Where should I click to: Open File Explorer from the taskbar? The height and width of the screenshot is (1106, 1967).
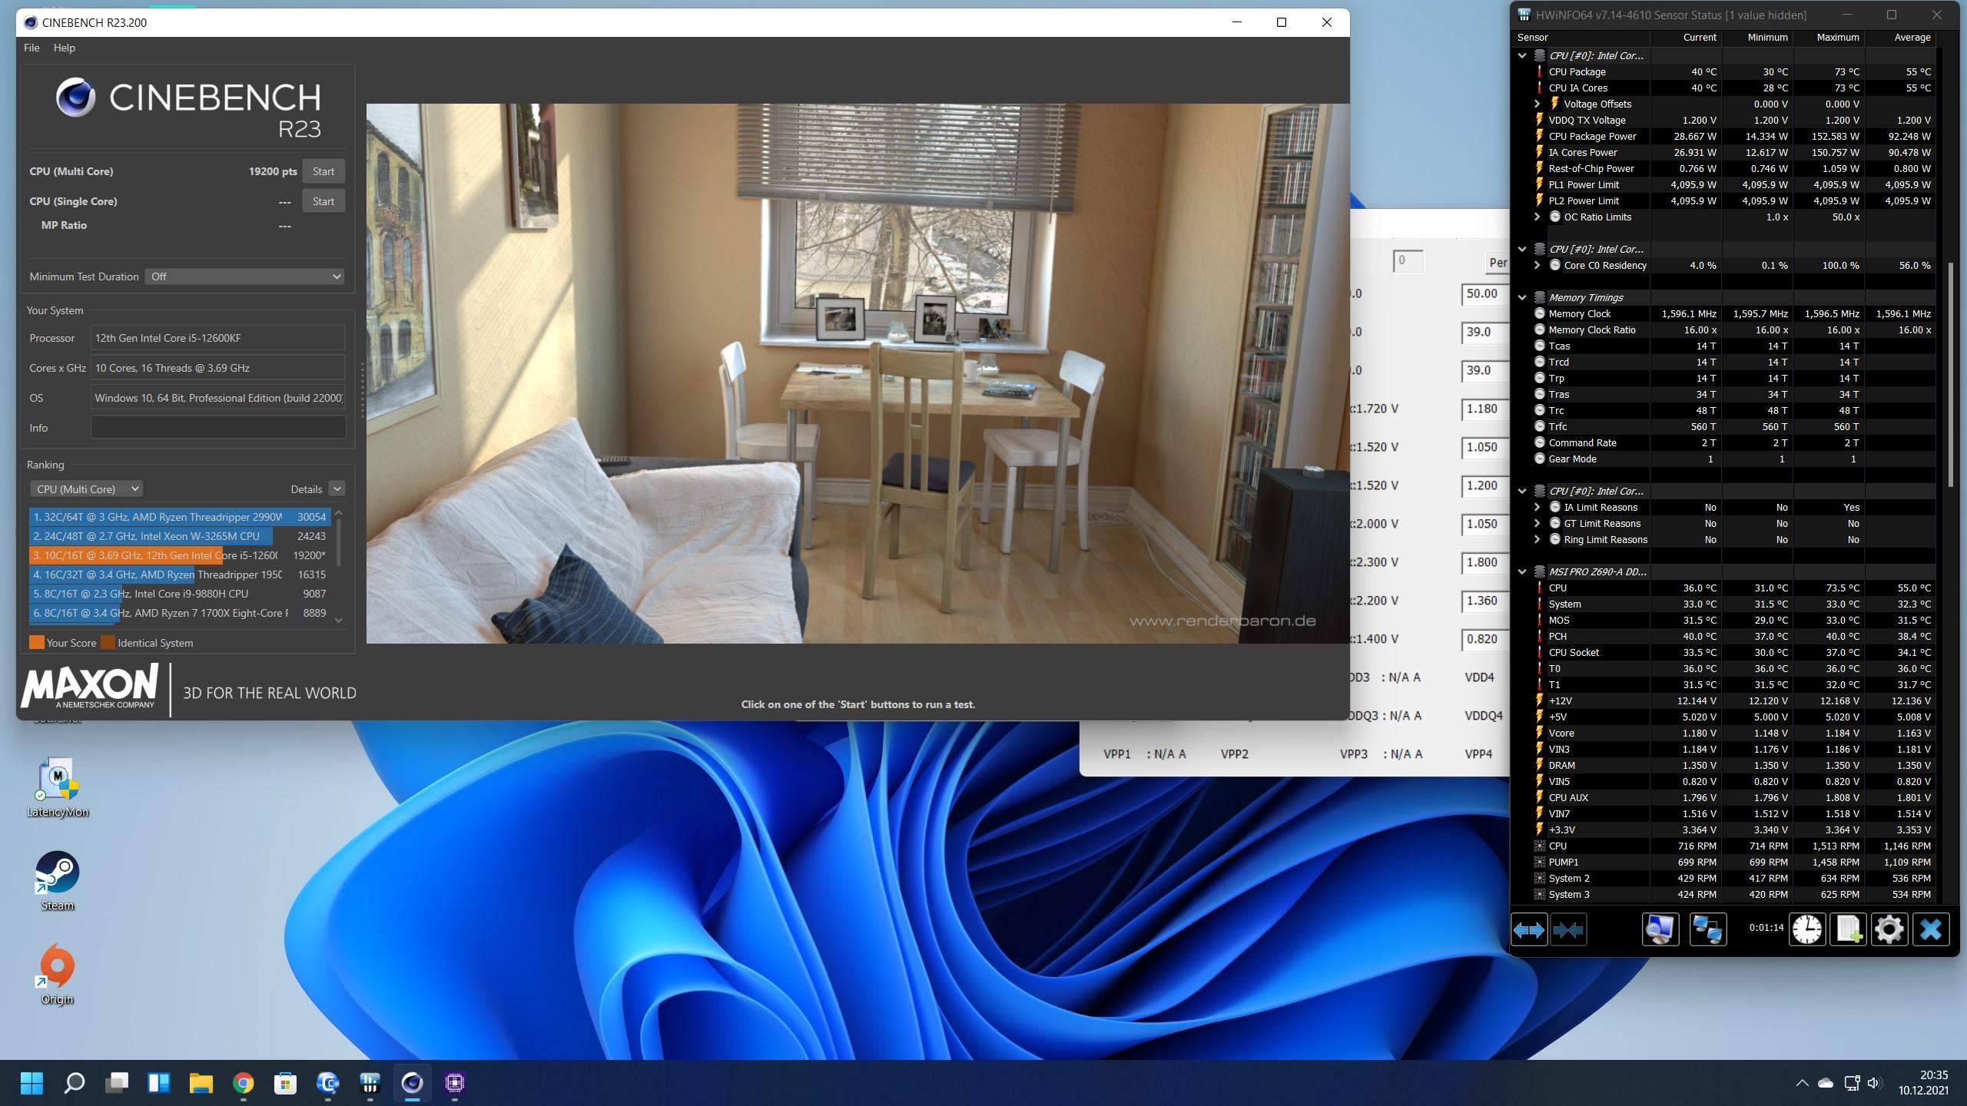tap(201, 1083)
